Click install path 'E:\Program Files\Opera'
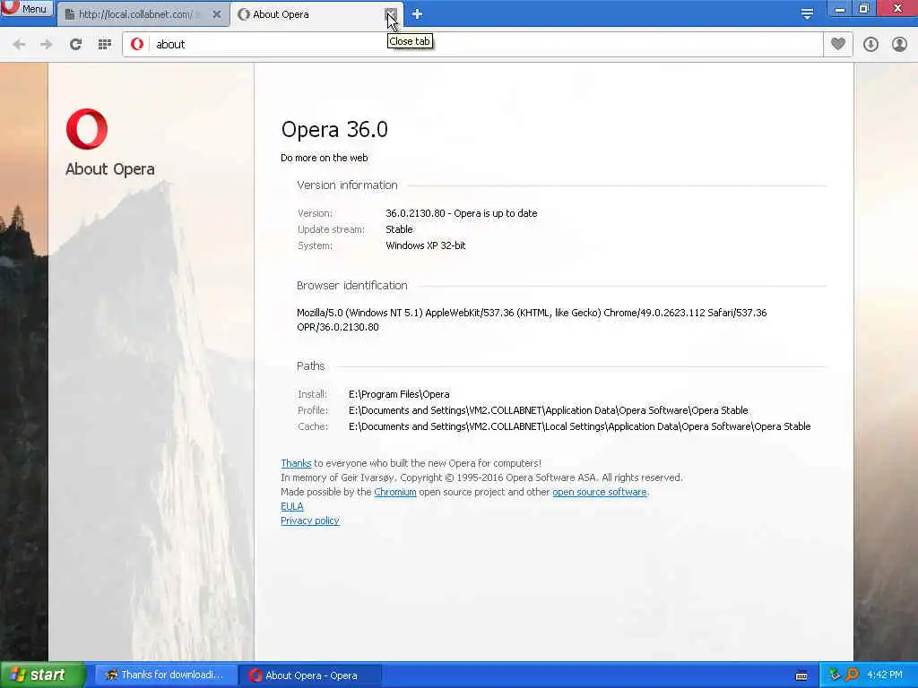The image size is (918, 688). click(x=399, y=394)
